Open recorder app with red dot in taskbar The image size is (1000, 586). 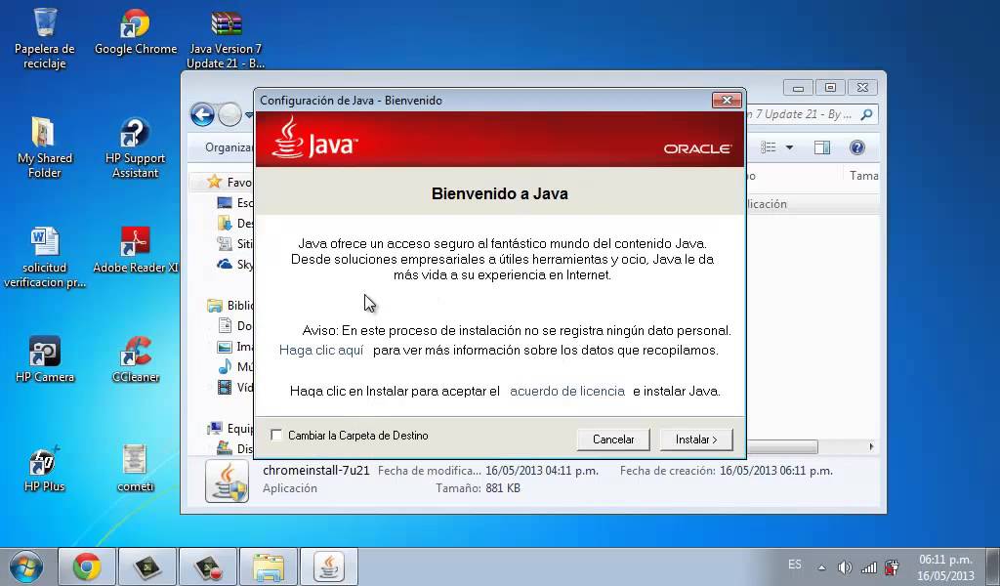coord(208,566)
